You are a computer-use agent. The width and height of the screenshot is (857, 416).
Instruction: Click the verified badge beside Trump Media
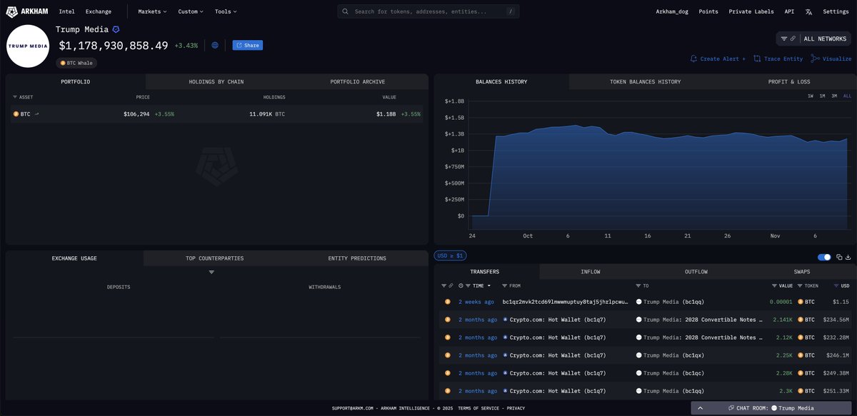[x=116, y=29]
